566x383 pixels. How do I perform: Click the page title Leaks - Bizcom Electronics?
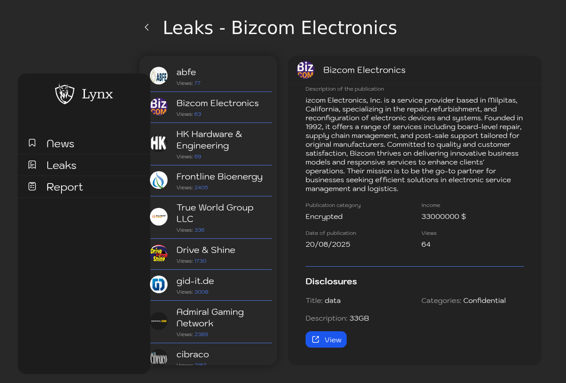click(280, 28)
